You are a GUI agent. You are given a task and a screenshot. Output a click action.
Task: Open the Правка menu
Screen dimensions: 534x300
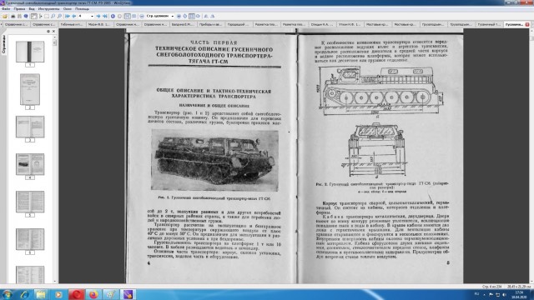(19, 9)
